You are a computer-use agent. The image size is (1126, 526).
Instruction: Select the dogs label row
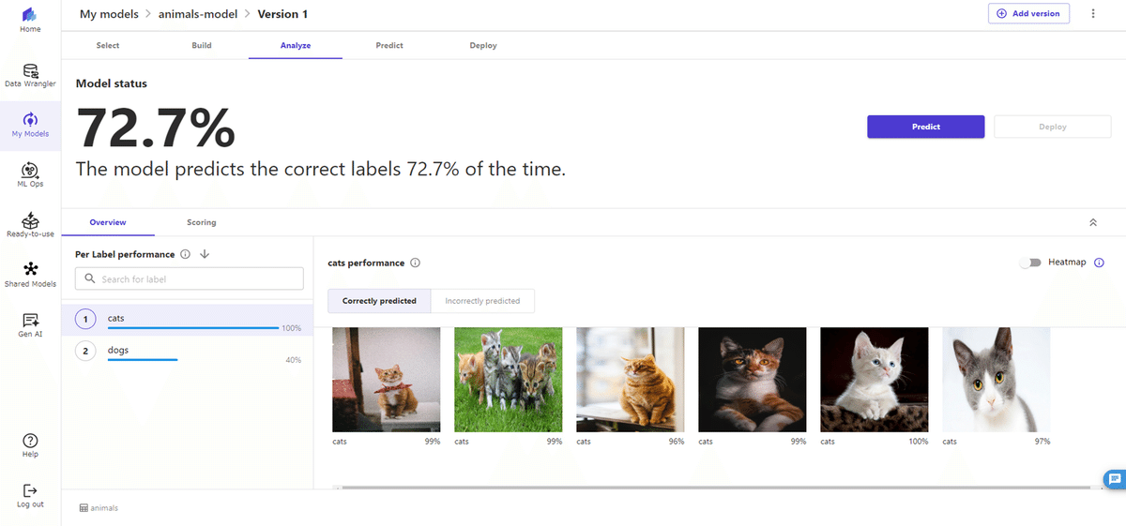pyautogui.click(x=187, y=352)
